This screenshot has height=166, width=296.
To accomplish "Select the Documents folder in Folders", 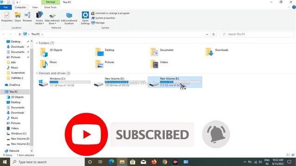I will [x=162, y=52].
